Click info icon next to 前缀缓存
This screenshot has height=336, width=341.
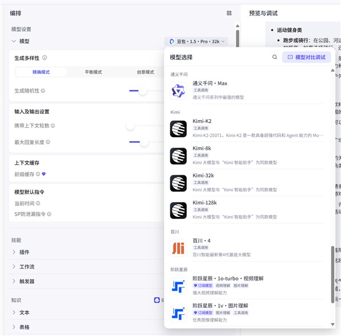pos(38,174)
